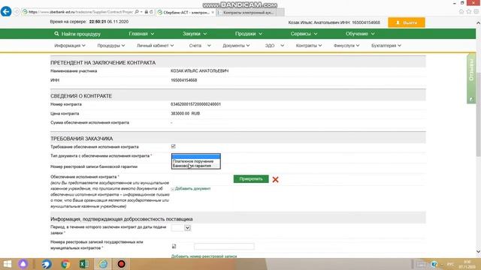Viewport: 481px width, 270px height.
Task: Click the document icon beside the registry number field
Action: [174, 246]
